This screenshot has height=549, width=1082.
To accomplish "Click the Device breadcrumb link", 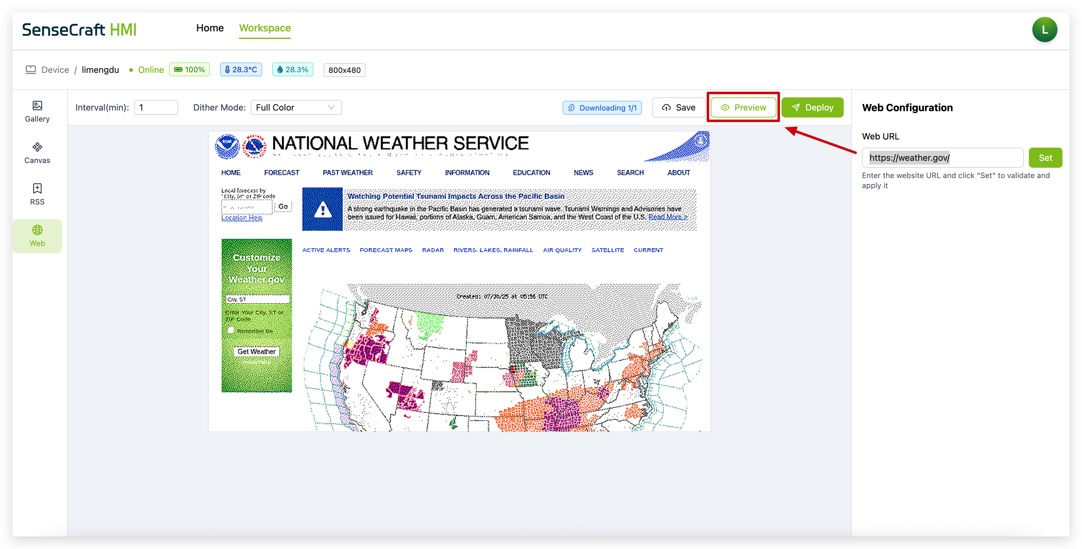I will click(x=55, y=70).
